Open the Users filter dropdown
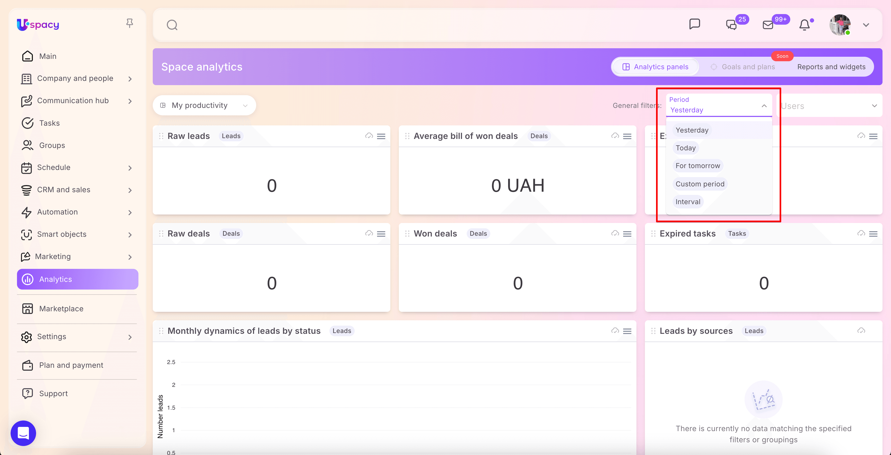Screen dimensions: 891x455 pos(829,106)
